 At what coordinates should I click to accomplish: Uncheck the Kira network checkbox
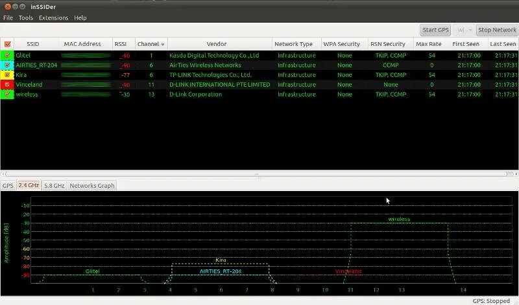click(7, 74)
